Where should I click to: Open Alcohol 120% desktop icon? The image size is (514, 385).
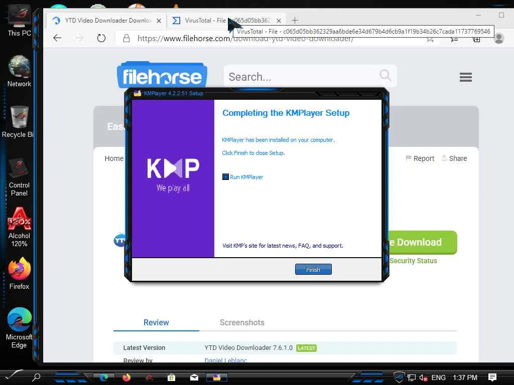20,227
